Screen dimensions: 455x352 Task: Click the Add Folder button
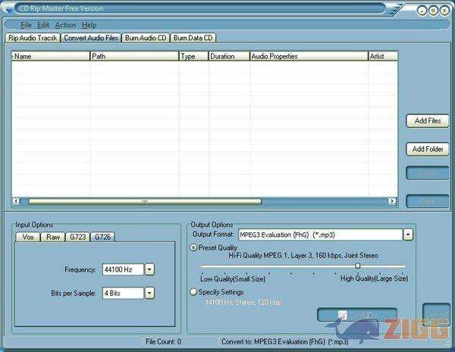pyautogui.click(x=428, y=149)
